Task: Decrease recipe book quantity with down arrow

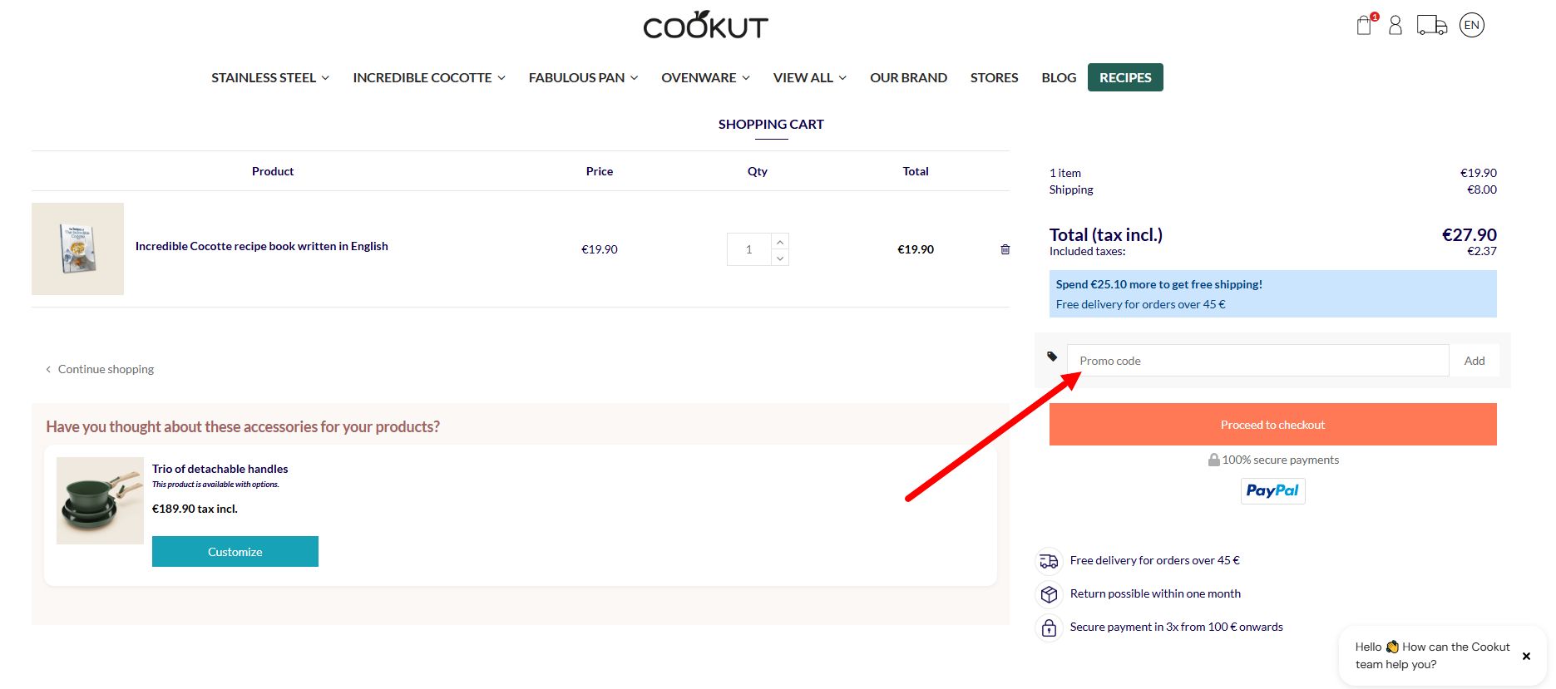Action: (780, 258)
